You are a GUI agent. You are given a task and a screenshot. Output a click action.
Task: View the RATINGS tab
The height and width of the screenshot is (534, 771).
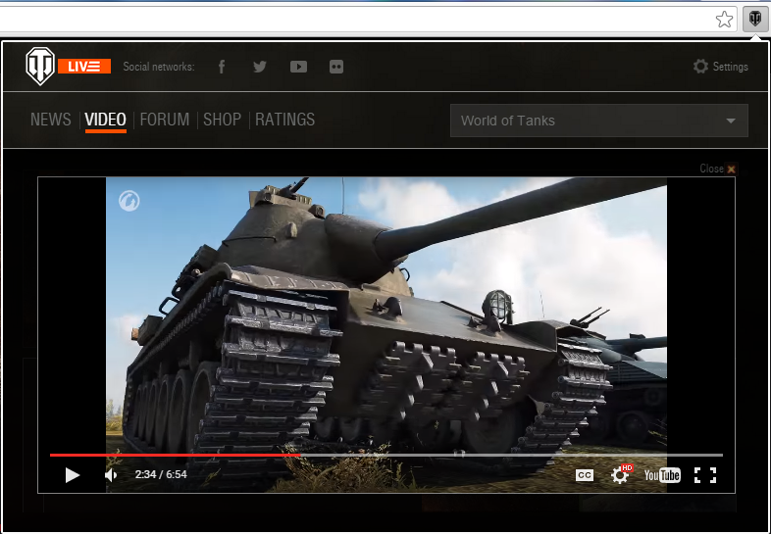(285, 120)
